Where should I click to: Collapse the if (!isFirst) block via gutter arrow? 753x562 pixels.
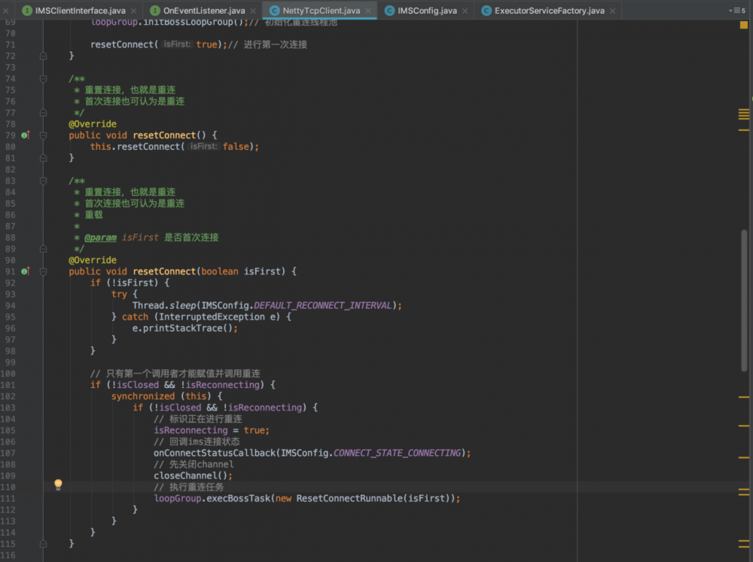[x=43, y=282]
